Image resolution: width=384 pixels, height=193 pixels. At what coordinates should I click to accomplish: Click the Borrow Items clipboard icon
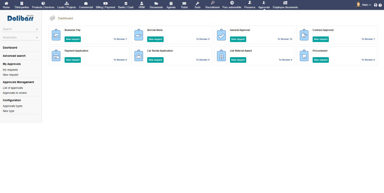139,35
